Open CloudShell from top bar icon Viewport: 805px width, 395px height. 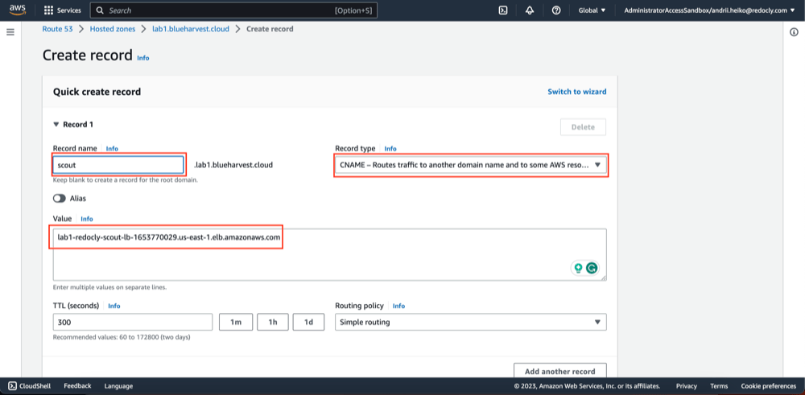click(503, 10)
